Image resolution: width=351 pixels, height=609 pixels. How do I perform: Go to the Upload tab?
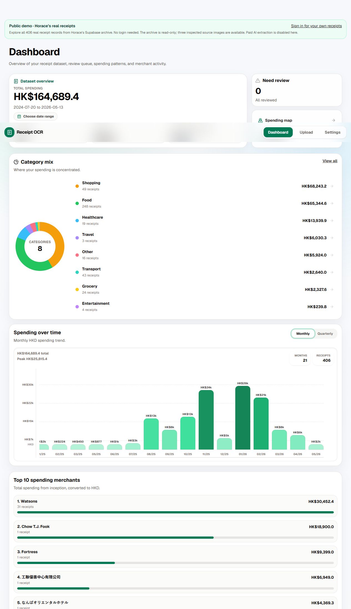click(306, 132)
